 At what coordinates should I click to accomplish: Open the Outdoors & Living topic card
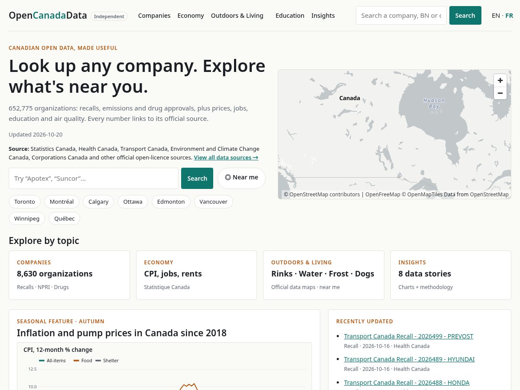point(324,275)
